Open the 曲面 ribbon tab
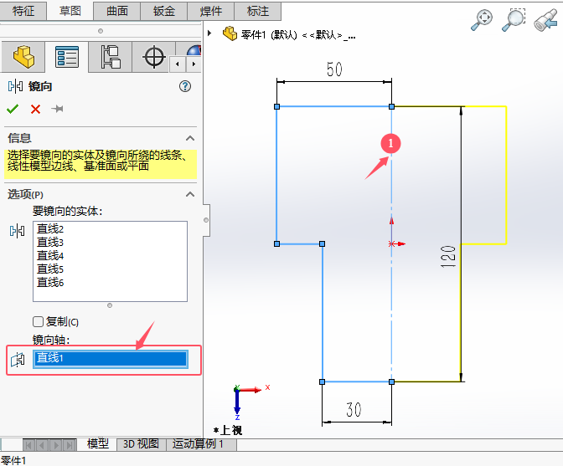Screen dimensions: 563x466 [117, 11]
